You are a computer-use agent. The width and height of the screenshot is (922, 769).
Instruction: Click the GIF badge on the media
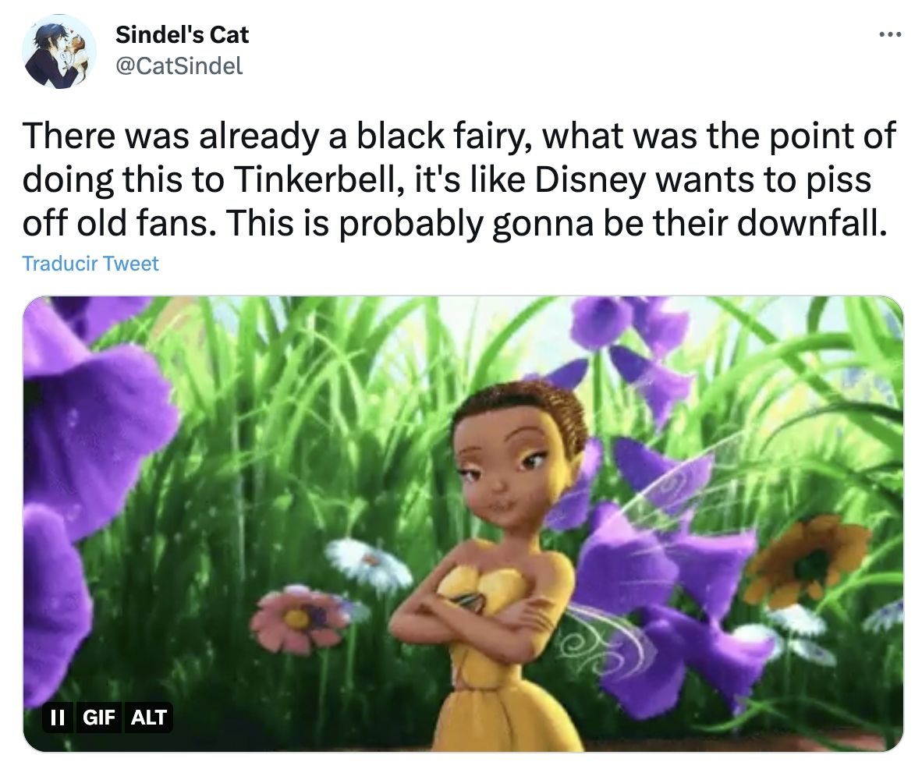click(99, 718)
